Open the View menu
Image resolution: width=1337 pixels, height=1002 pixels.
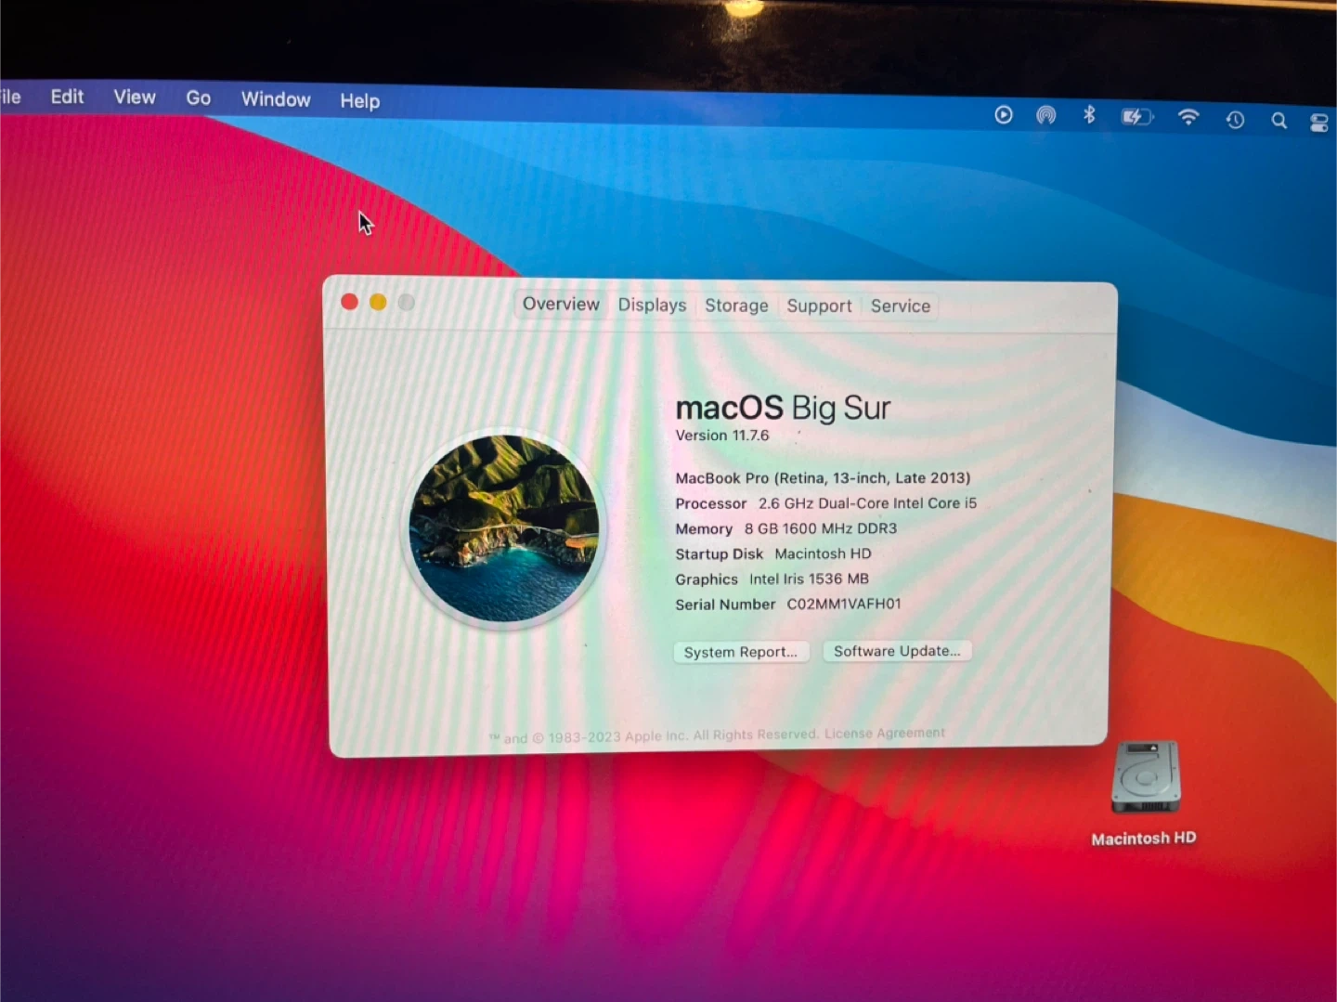pos(135,98)
